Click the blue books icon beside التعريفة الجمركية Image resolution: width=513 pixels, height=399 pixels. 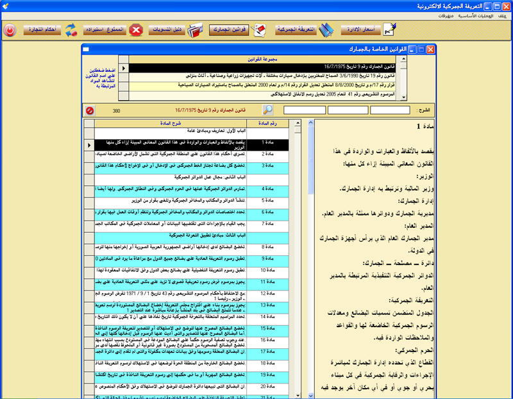(326, 30)
